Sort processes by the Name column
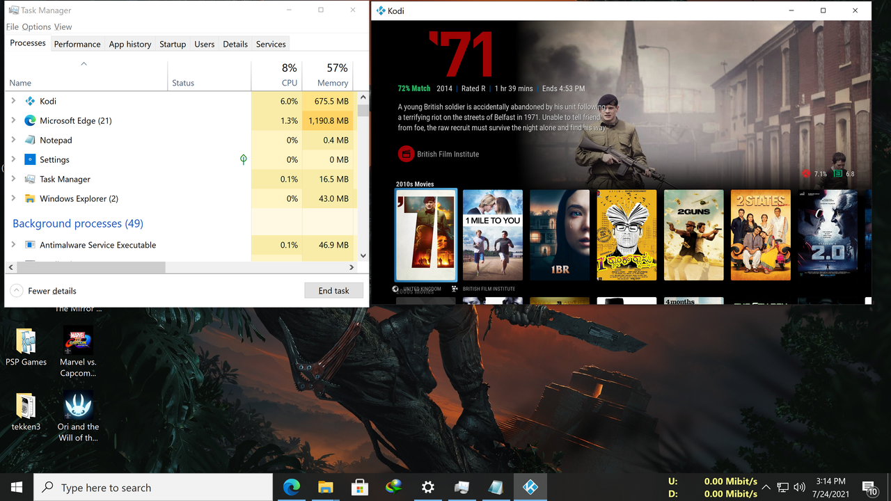Screen dimensions: 891x501 click(86, 75)
